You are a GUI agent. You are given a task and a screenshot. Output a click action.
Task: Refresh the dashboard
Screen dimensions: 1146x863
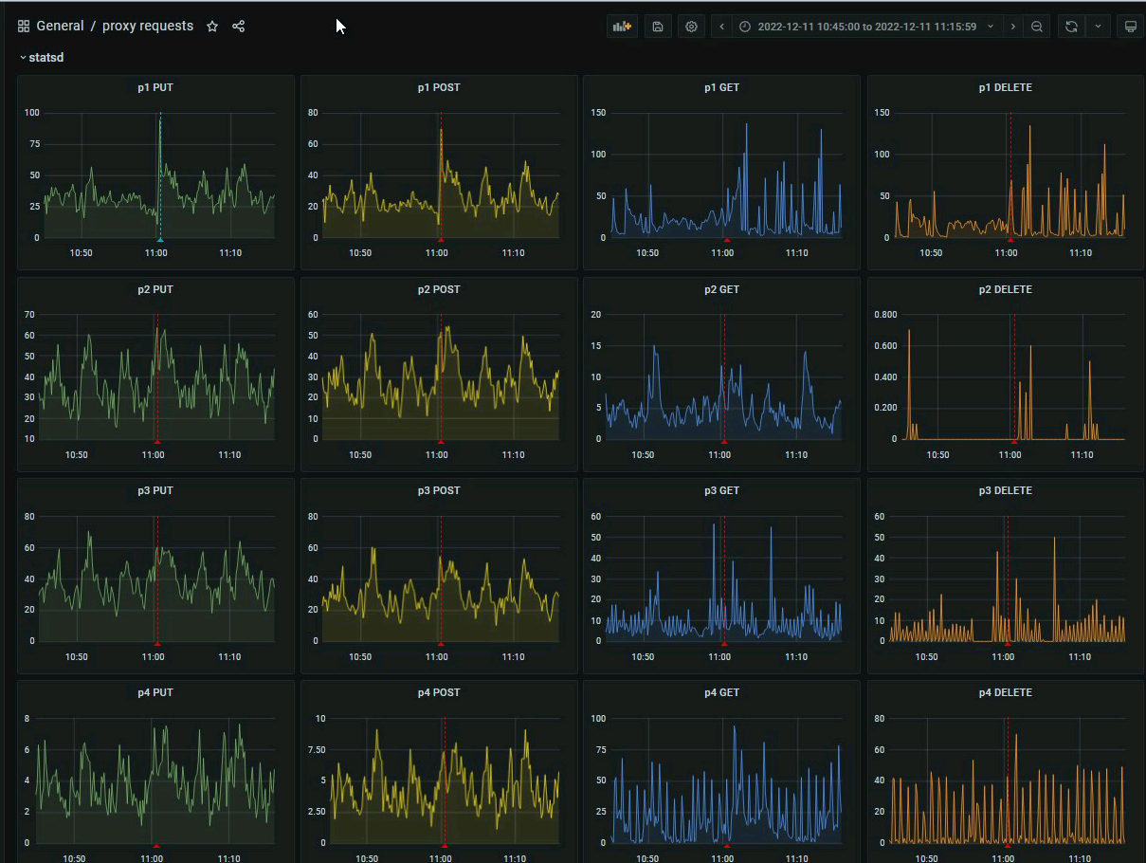1071,27
